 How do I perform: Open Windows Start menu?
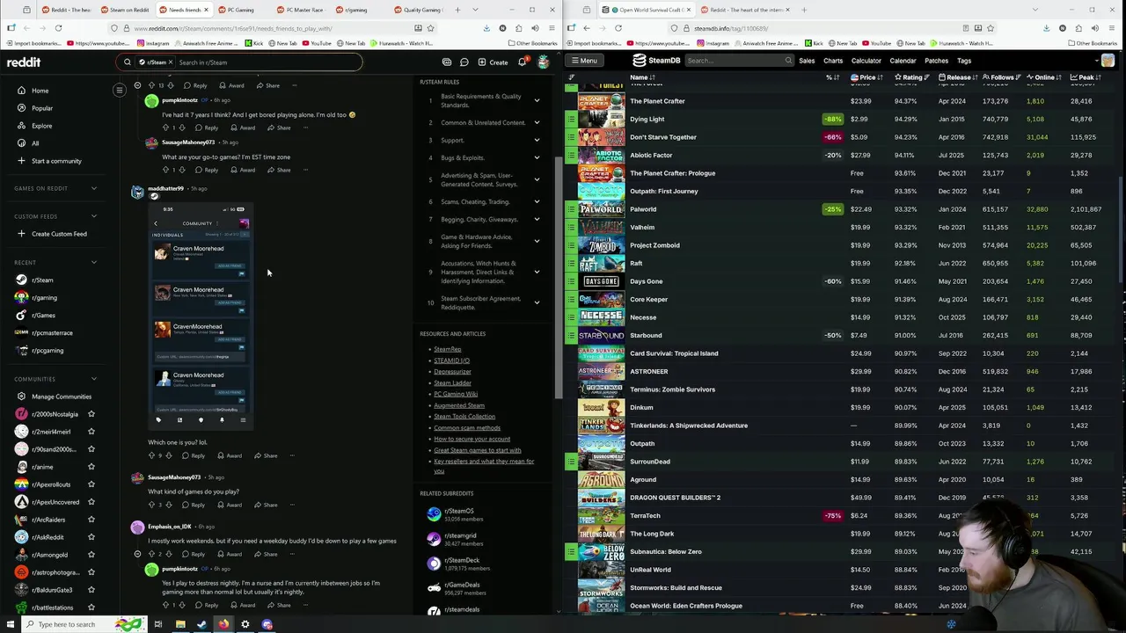(x=10, y=624)
